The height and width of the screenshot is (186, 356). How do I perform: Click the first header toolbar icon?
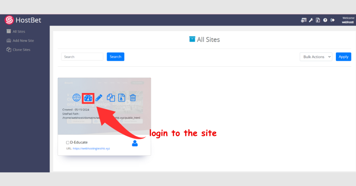click(x=304, y=20)
